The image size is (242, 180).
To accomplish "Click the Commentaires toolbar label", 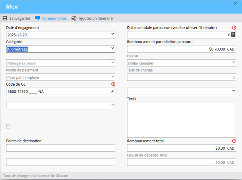I will pos(54,18).
